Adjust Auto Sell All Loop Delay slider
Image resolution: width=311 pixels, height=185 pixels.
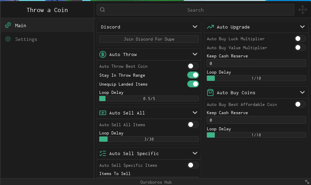(149, 139)
